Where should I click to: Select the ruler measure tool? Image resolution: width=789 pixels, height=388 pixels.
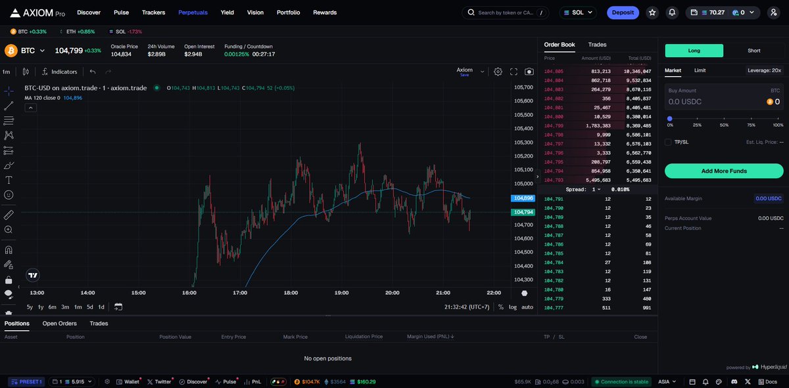coord(9,215)
